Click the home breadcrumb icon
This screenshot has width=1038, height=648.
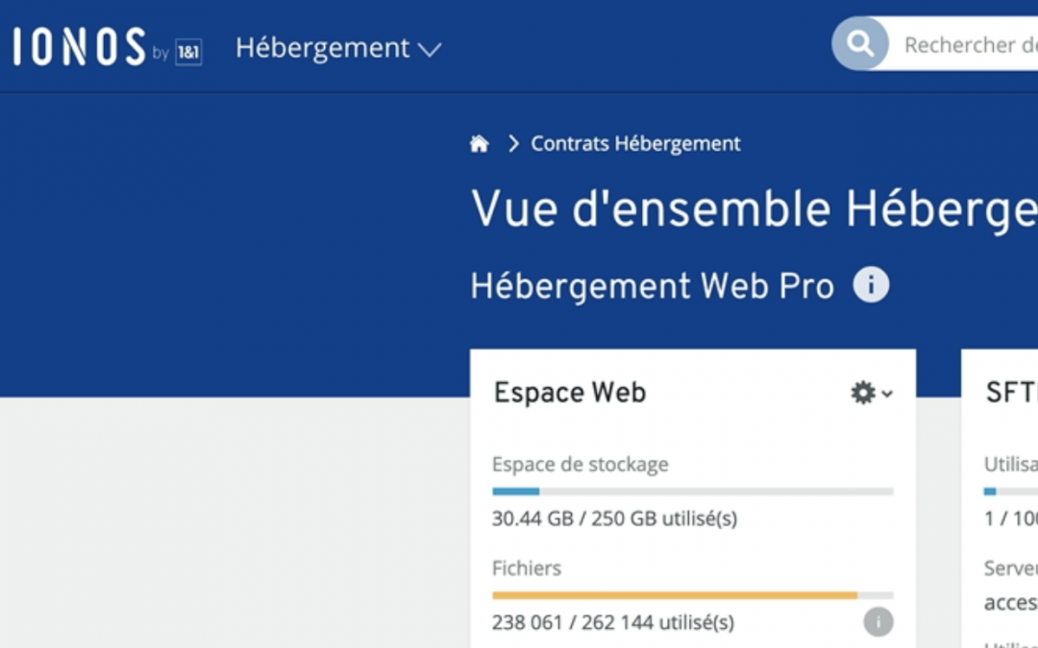point(480,143)
